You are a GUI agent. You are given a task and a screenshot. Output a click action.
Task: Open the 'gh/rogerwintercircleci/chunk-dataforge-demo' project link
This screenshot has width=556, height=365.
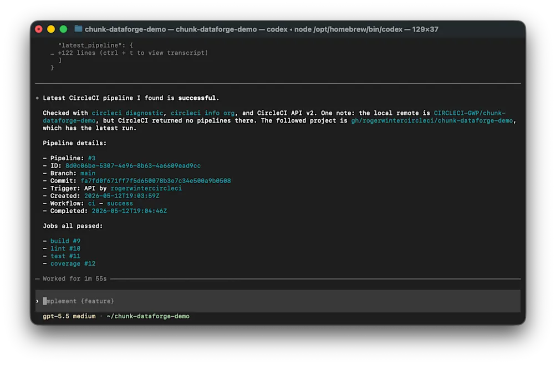coord(432,120)
